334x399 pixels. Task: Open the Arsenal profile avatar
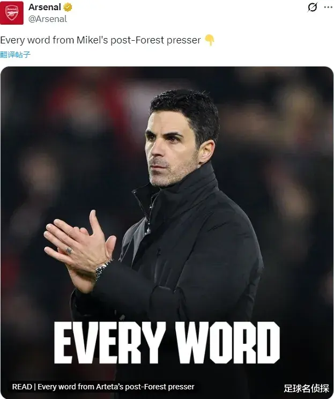pos(12,13)
